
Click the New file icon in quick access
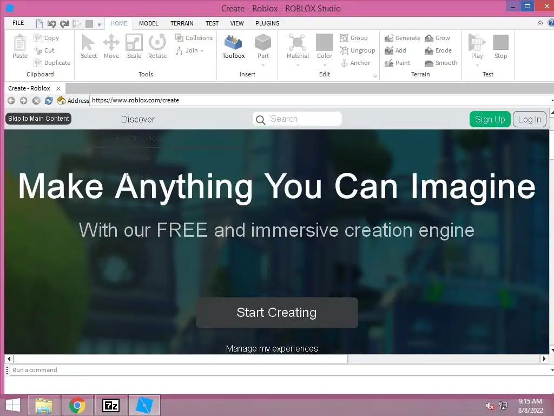(x=39, y=24)
